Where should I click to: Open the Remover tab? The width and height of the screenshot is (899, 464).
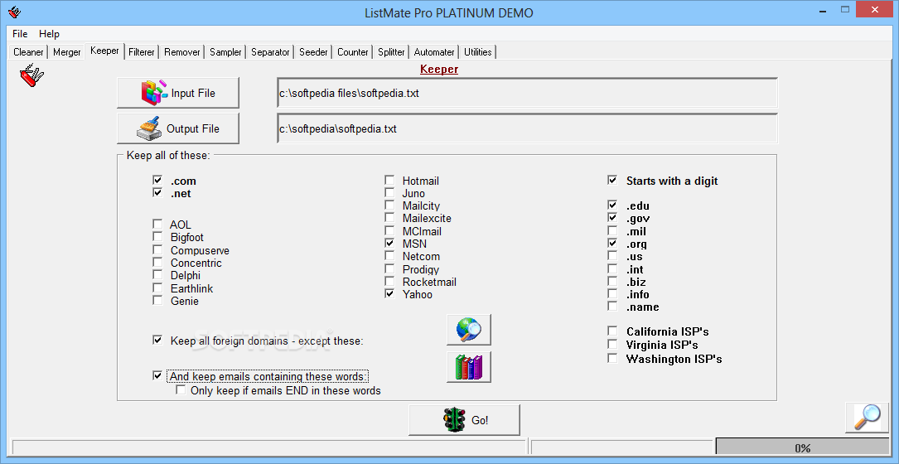[x=182, y=52]
